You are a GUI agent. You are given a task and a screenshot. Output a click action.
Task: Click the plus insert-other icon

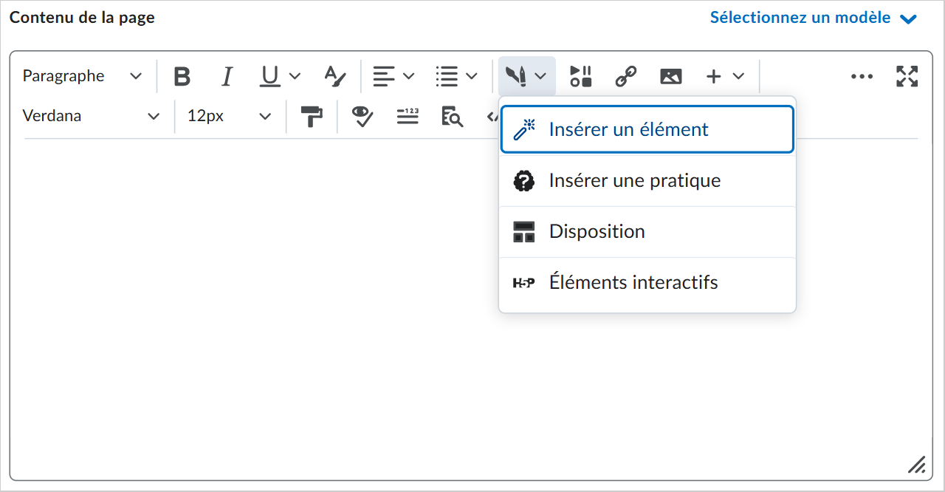tap(713, 76)
